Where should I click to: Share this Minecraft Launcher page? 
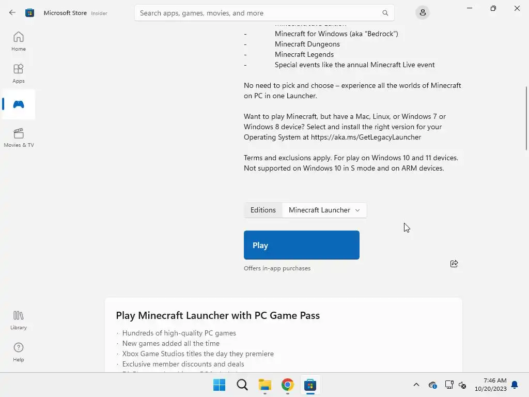(454, 264)
